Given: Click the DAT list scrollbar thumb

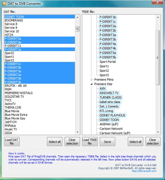Looking at the screenshot, I should (77, 29).
